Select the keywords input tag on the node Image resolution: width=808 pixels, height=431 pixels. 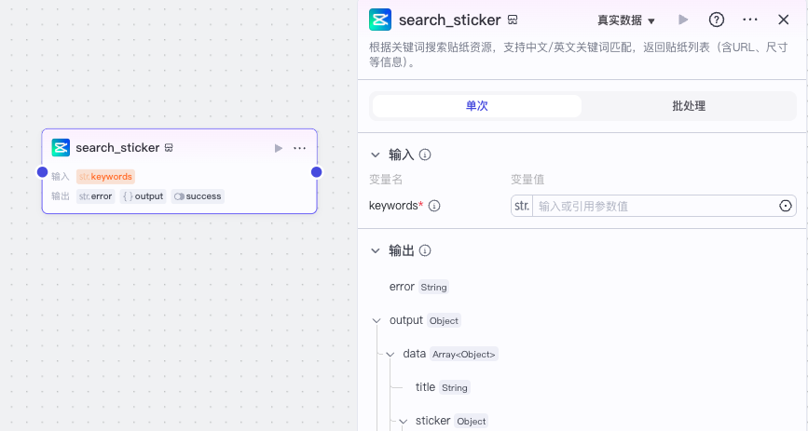105,177
